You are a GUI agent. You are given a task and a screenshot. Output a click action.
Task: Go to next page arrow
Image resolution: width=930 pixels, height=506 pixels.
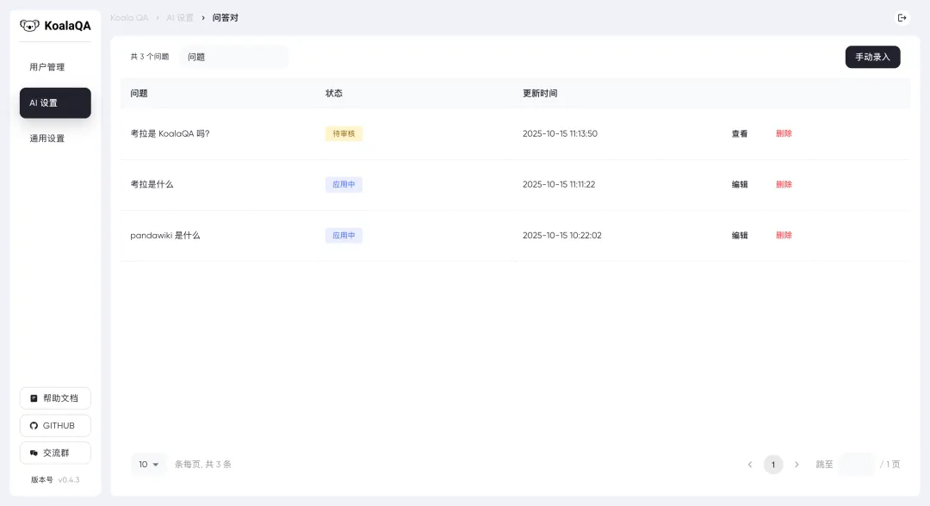click(797, 465)
